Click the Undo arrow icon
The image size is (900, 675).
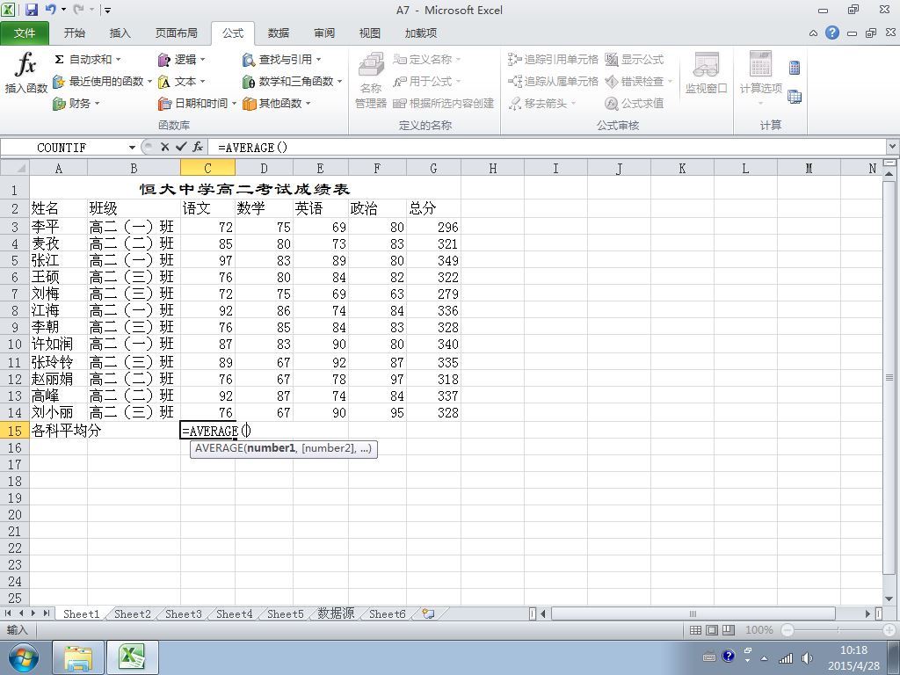click(50, 10)
